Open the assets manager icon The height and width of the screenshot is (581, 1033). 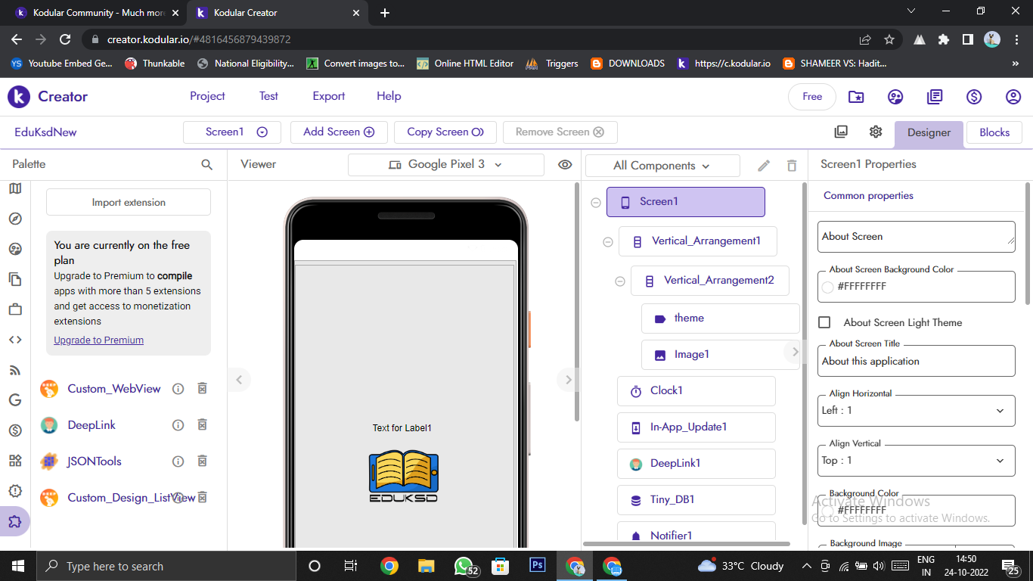point(841,132)
